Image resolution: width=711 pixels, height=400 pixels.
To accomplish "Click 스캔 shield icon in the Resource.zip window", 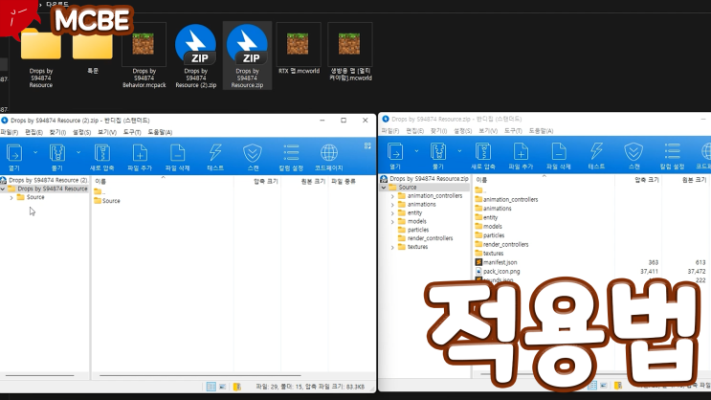I will (633, 151).
